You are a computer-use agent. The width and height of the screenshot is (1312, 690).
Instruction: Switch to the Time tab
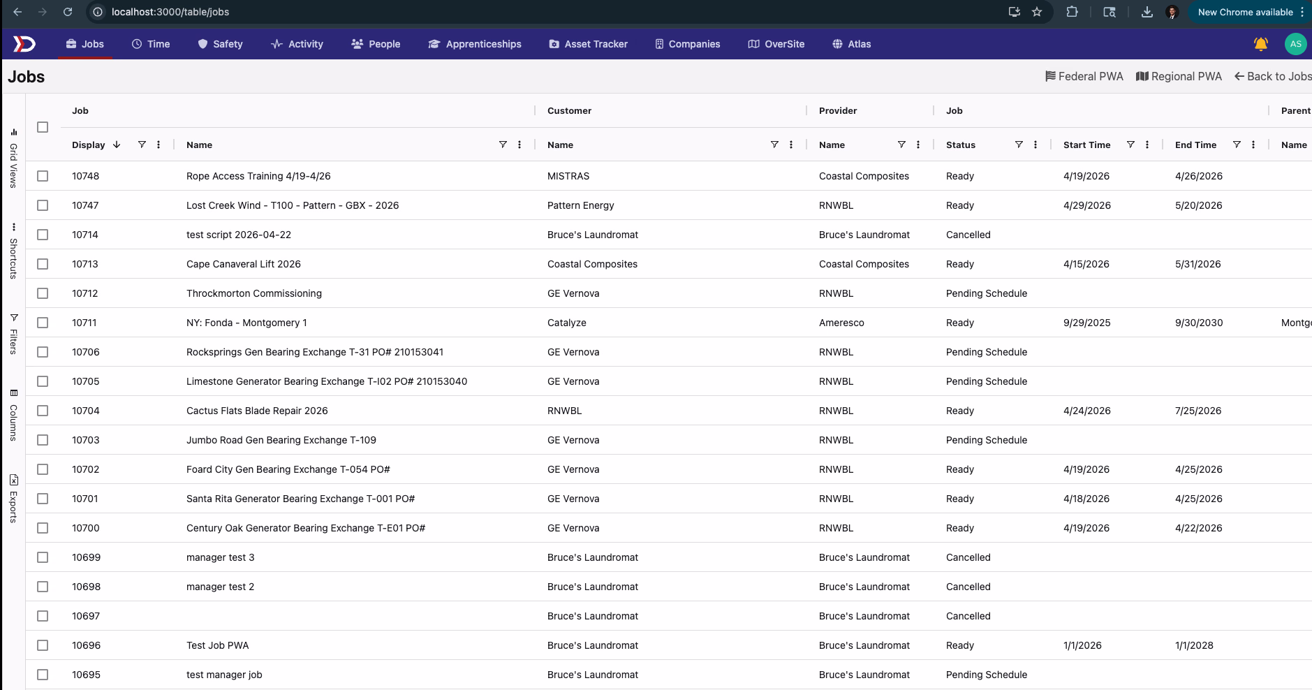point(151,44)
